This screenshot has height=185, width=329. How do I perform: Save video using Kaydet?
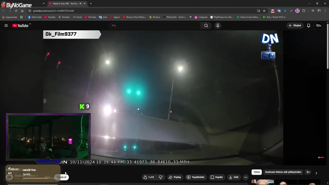(217, 177)
